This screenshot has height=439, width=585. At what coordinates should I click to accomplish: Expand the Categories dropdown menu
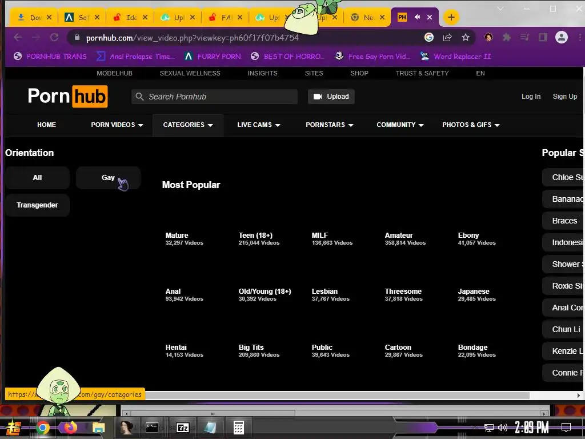pos(187,125)
